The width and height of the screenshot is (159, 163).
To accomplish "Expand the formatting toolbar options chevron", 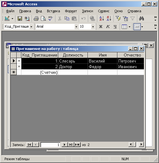I will pyautogui.click(x=156, y=27).
